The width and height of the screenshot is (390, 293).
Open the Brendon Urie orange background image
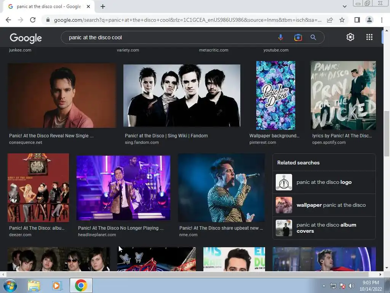tap(62, 95)
